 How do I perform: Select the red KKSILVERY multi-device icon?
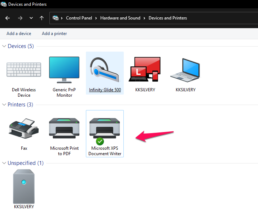(145, 69)
